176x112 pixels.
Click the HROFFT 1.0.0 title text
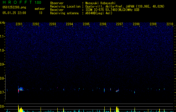[x=22, y=2]
